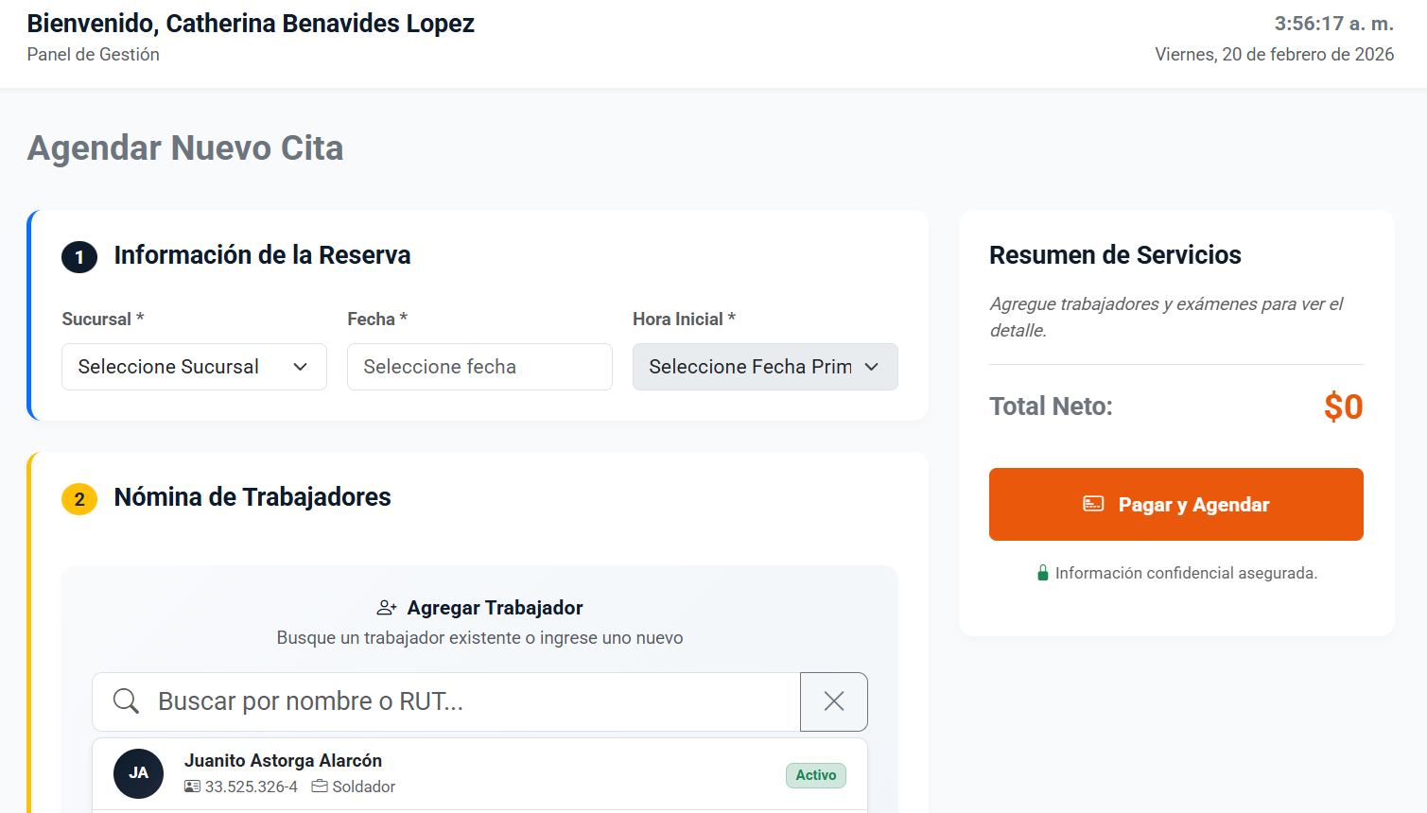Click the magnifying glass search icon
This screenshot has height=813, width=1427.
(x=126, y=701)
